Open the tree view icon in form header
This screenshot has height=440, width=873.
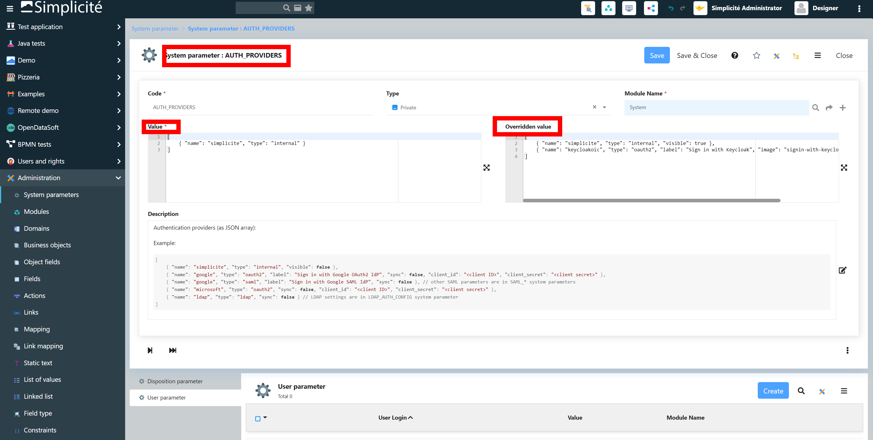tap(796, 56)
